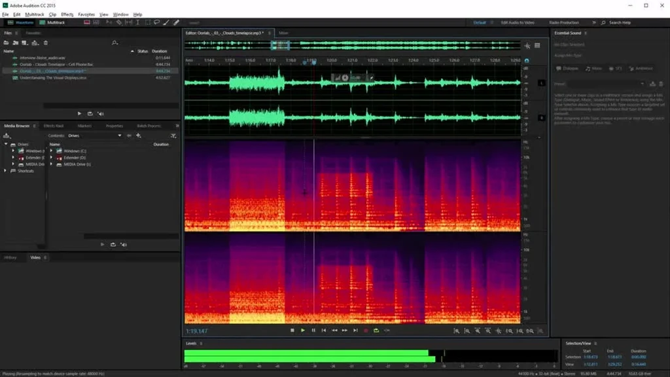Click the red Record button
This screenshot has height=377, width=670.
tap(366, 331)
